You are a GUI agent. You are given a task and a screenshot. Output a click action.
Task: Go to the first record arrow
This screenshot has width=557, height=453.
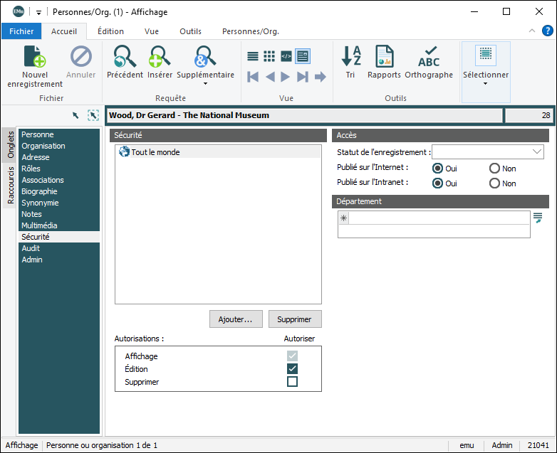[253, 77]
